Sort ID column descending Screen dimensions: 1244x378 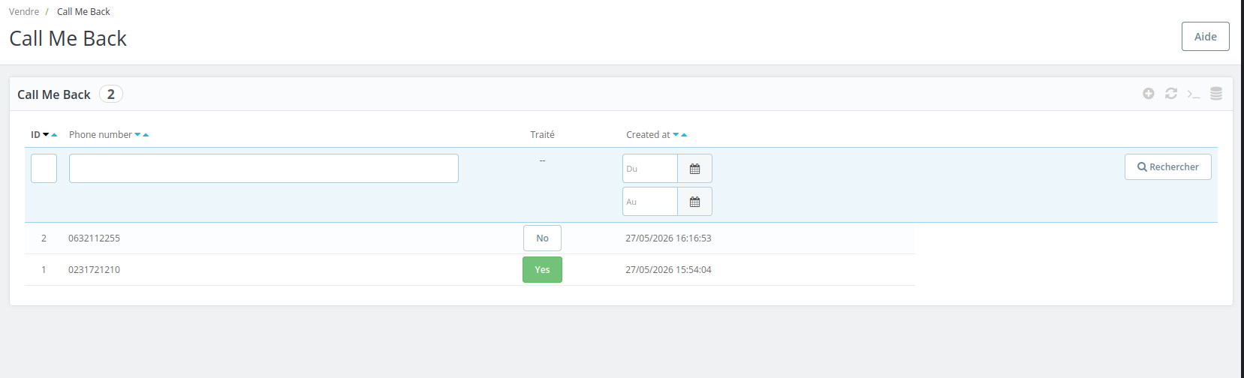[46, 135]
